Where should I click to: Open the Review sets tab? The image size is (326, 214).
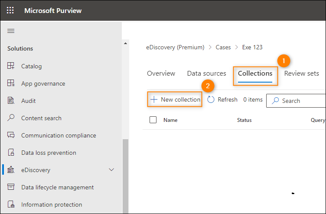pos(301,73)
